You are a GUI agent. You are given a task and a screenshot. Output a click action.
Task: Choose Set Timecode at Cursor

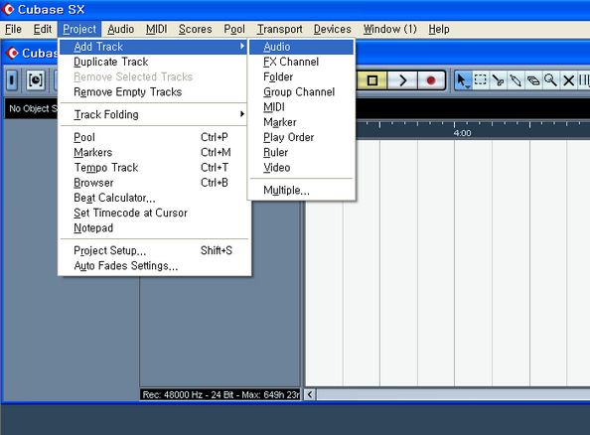[154, 213]
